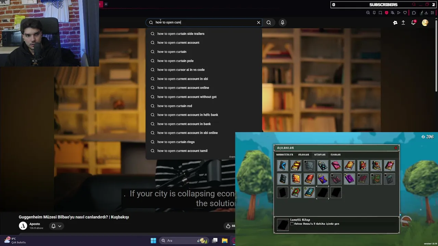Switch to Silahlar tab in game panel

(304, 155)
